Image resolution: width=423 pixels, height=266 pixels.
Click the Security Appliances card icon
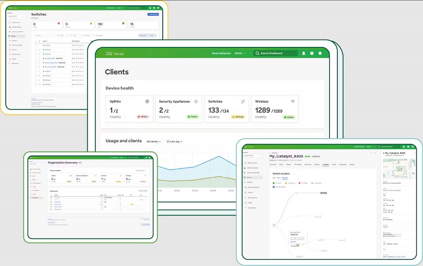tap(196, 101)
